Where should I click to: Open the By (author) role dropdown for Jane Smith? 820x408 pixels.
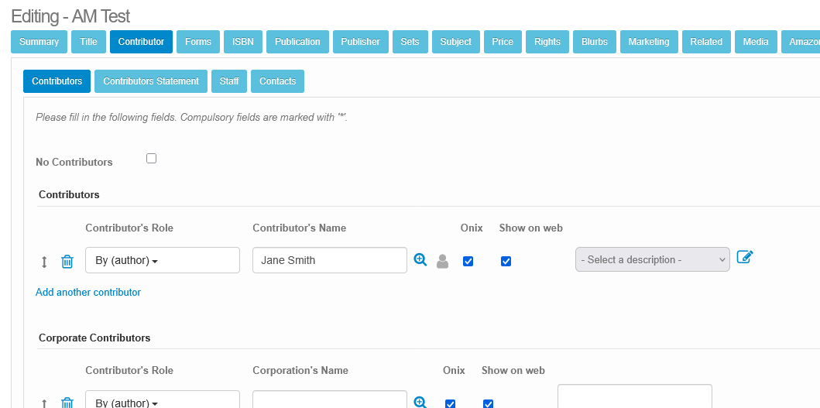point(163,260)
